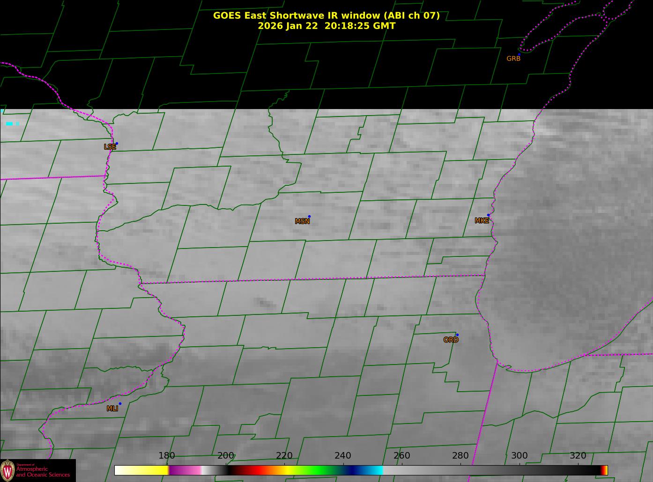
Task: Click the LSE station label
Action: pos(110,147)
